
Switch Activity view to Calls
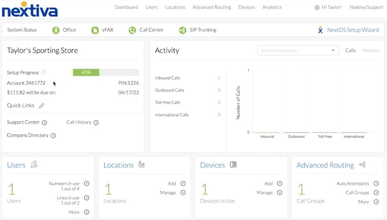351,50
